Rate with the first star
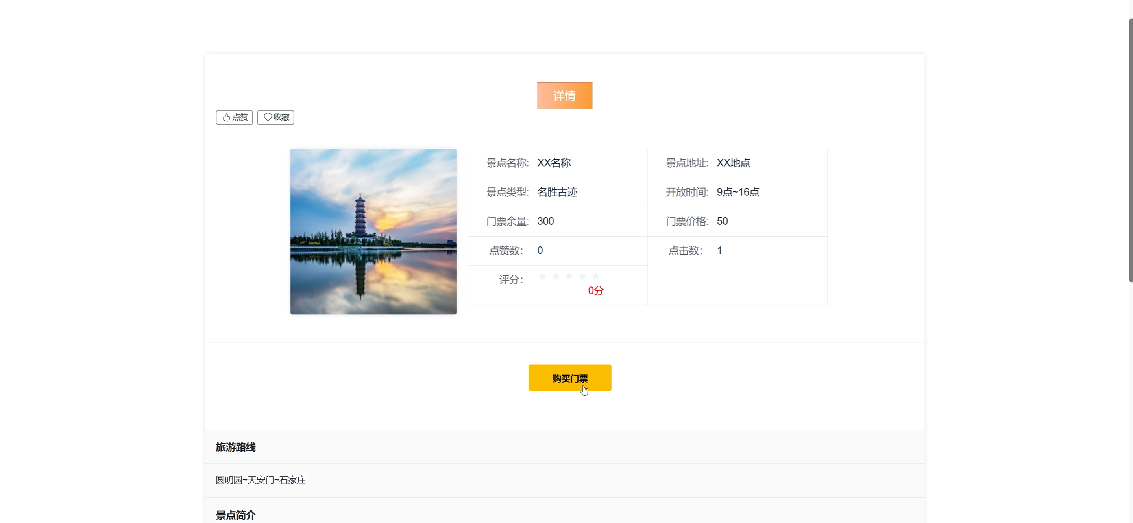The height and width of the screenshot is (523, 1133). (542, 276)
